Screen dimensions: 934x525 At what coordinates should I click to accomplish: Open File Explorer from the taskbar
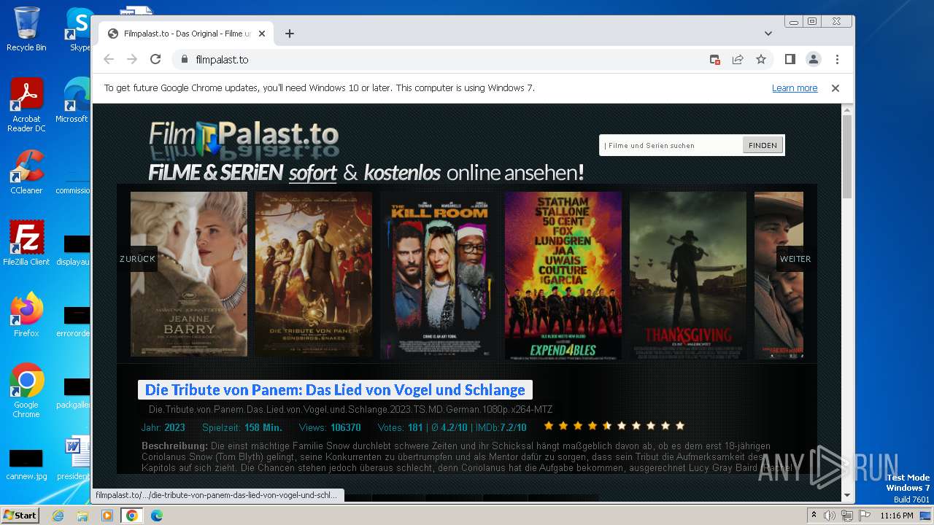click(x=82, y=516)
